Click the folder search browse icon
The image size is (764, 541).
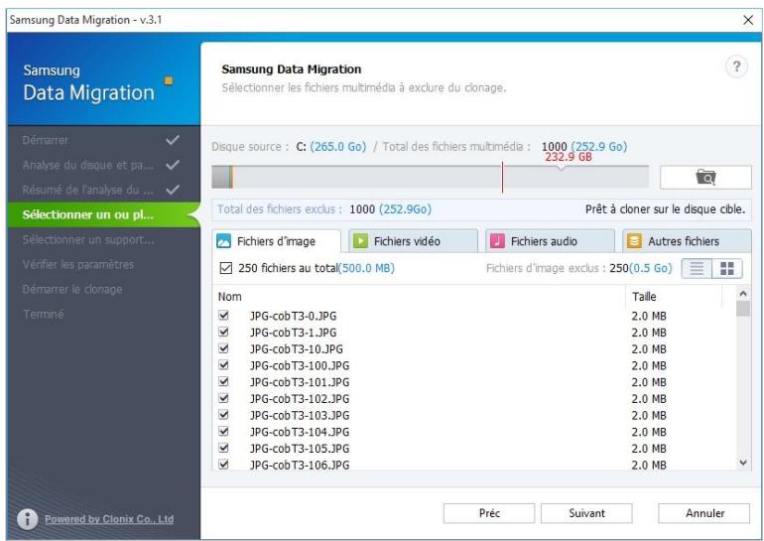(705, 177)
